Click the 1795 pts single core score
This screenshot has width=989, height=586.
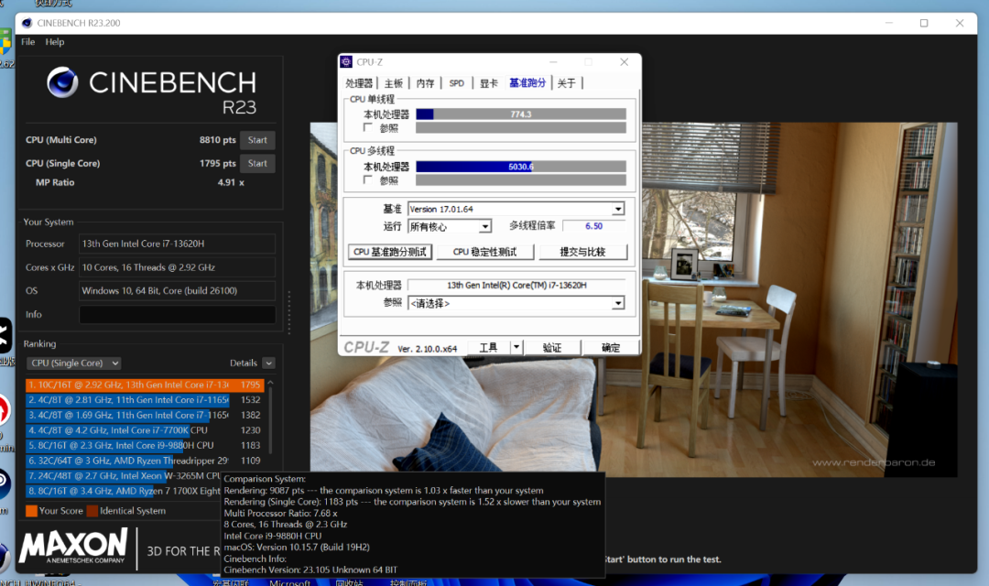tap(218, 163)
